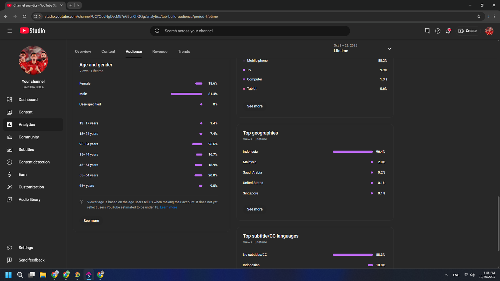This screenshot has height=281, width=500.
Task: Open Content detection in the sidebar
Action: 34,162
